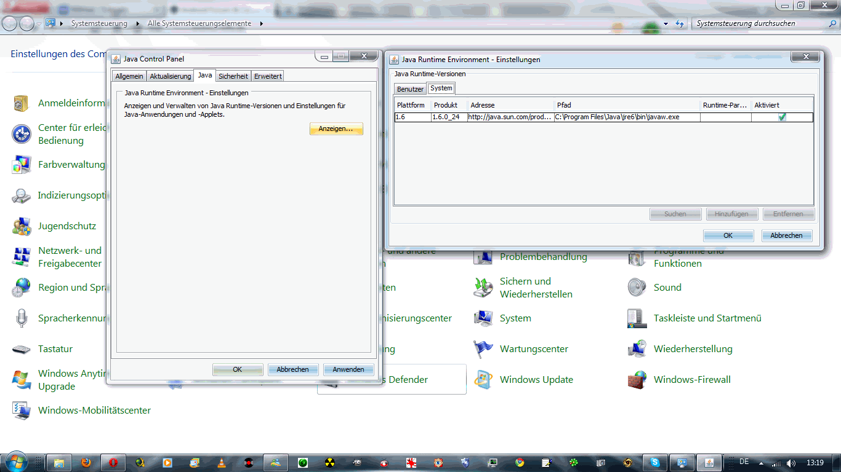Screen dimensions: 841x472
Task: Click Abbrechen in JRE Einstellungen dialog
Action: (x=787, y=235)
